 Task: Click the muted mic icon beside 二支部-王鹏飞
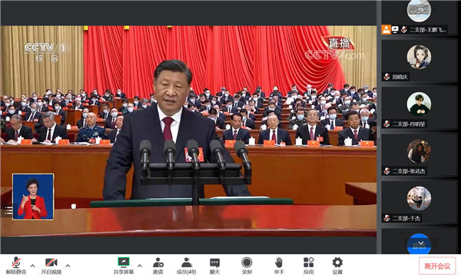404,30
